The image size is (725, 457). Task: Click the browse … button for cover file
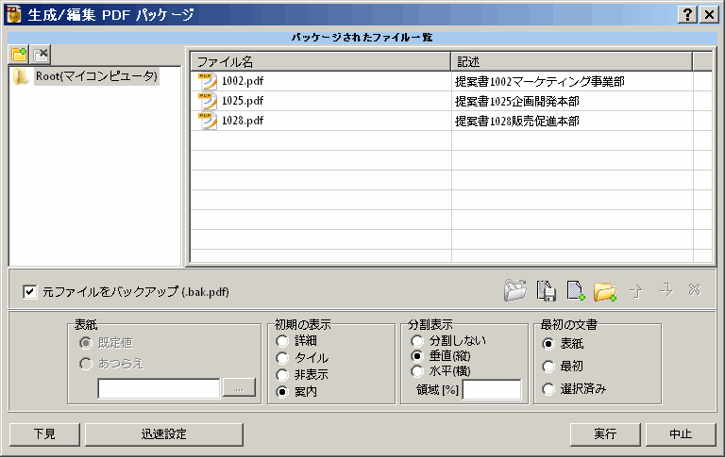click(x=239, y=388)
